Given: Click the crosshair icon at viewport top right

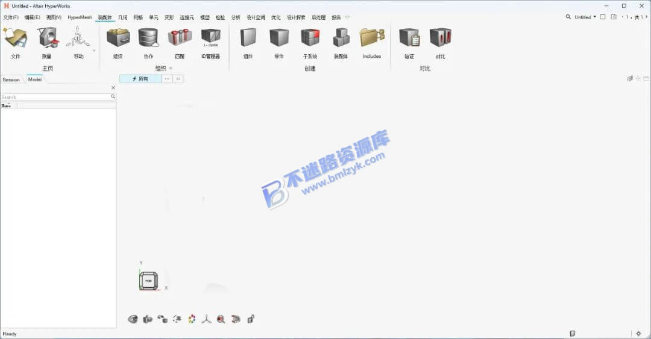Looking at the screenshot, I should pos(638,78).
